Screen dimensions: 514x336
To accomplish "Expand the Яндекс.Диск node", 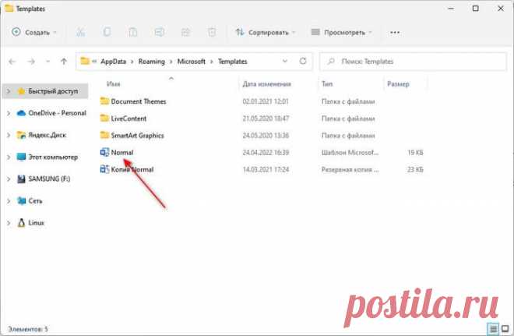I will coord(9,135).
